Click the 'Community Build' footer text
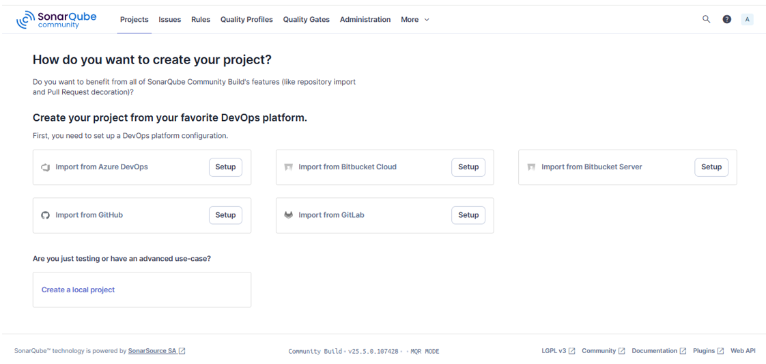Screen dimensions: 766x364 315,351
